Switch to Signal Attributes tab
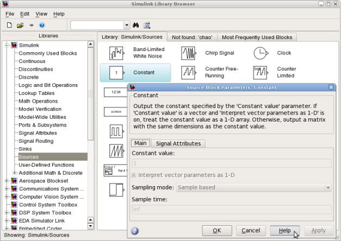Screen dimensions: 341x241 tap(178, 143)
